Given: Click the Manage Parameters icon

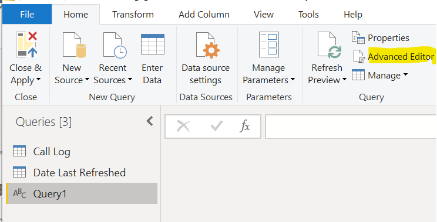Looking at the screenshot, I should point(268,45).
